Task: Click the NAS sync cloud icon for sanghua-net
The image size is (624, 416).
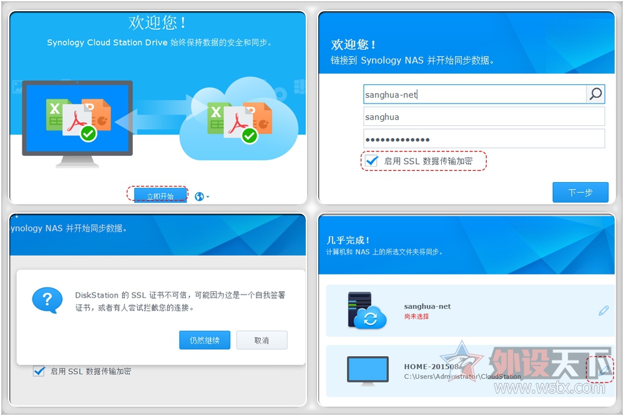Action: point(368,310)
